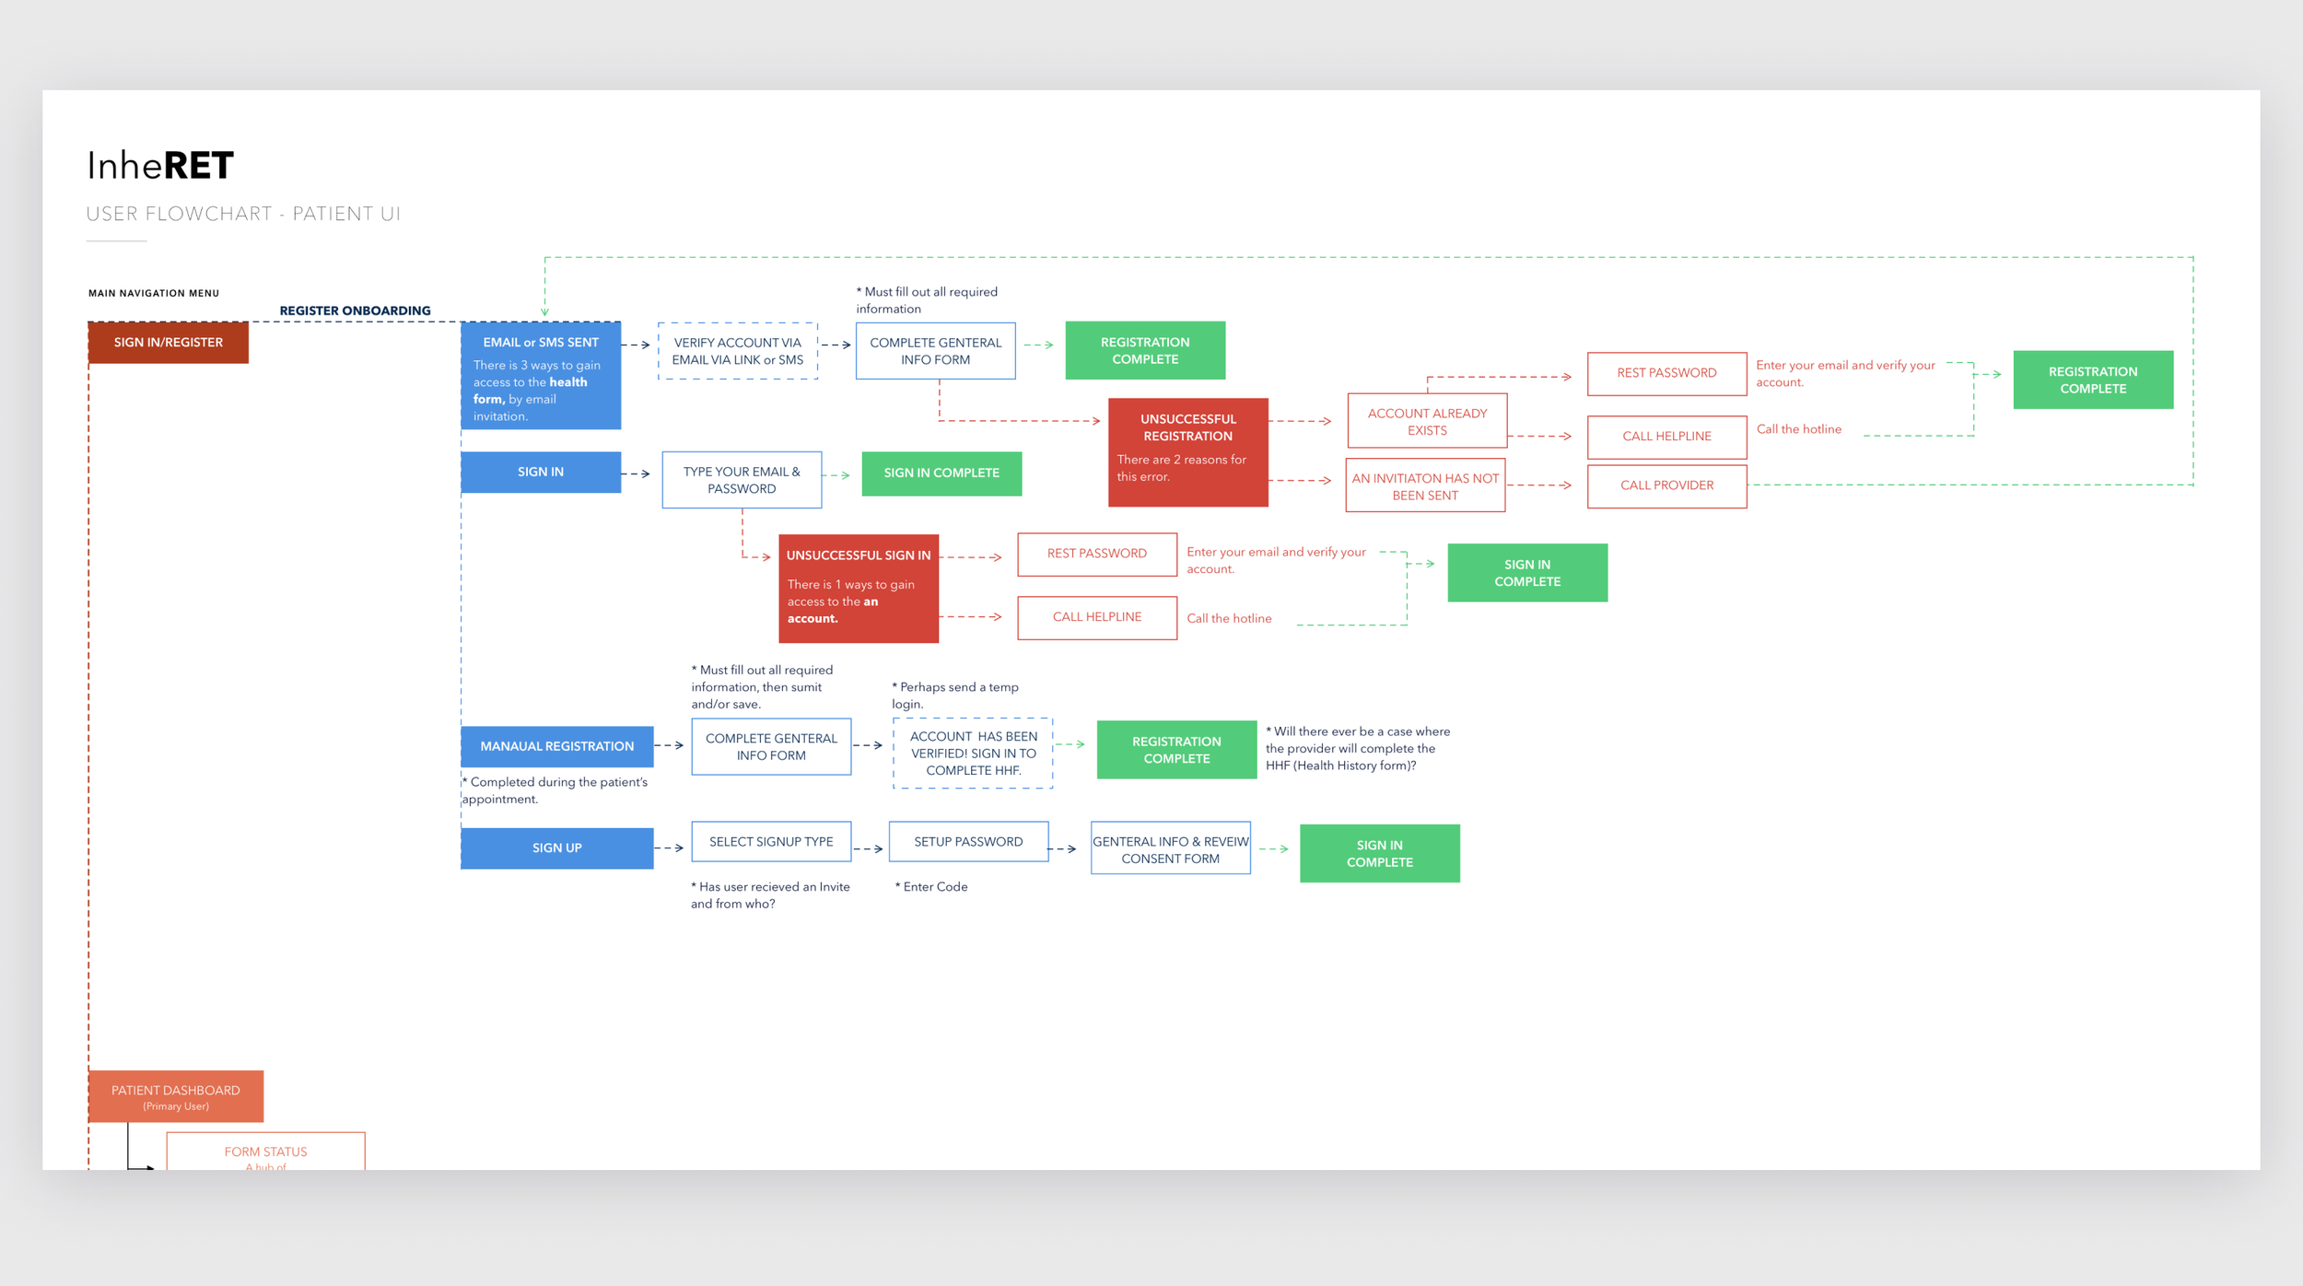Click SIGN IN COMPLETE after TYPE YOUR EMAIL box
This screenshot has height=1286, width=2303.
(x=941, y=473)
